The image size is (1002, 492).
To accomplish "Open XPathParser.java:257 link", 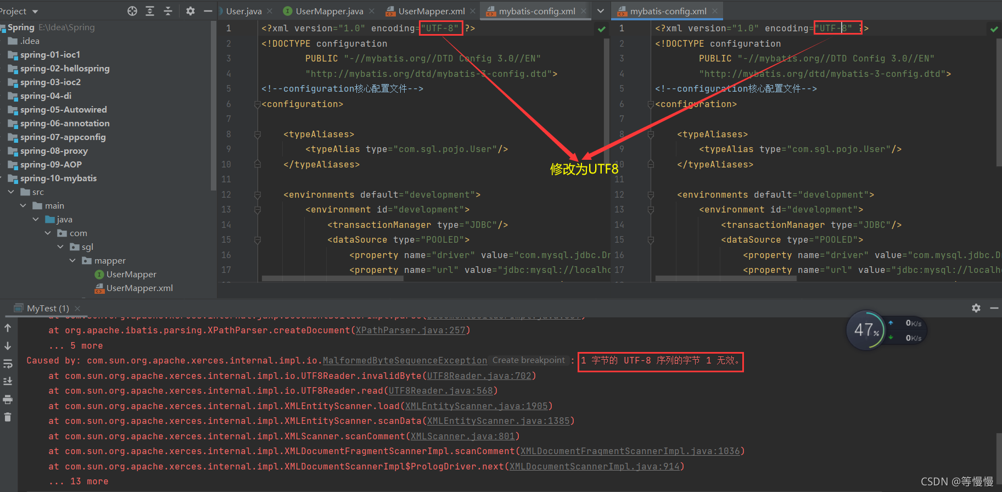I will click(410, 331).
